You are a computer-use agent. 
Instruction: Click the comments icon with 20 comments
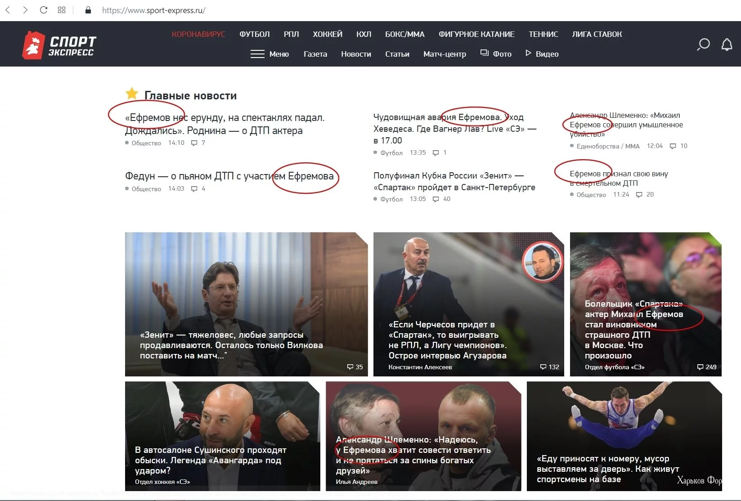click(x=639, y=195)
